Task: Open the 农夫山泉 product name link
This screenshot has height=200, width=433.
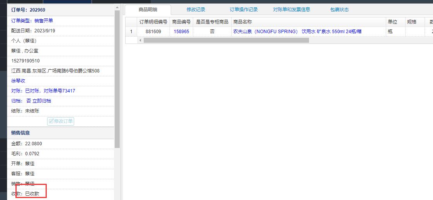Action: coord(297,32)
